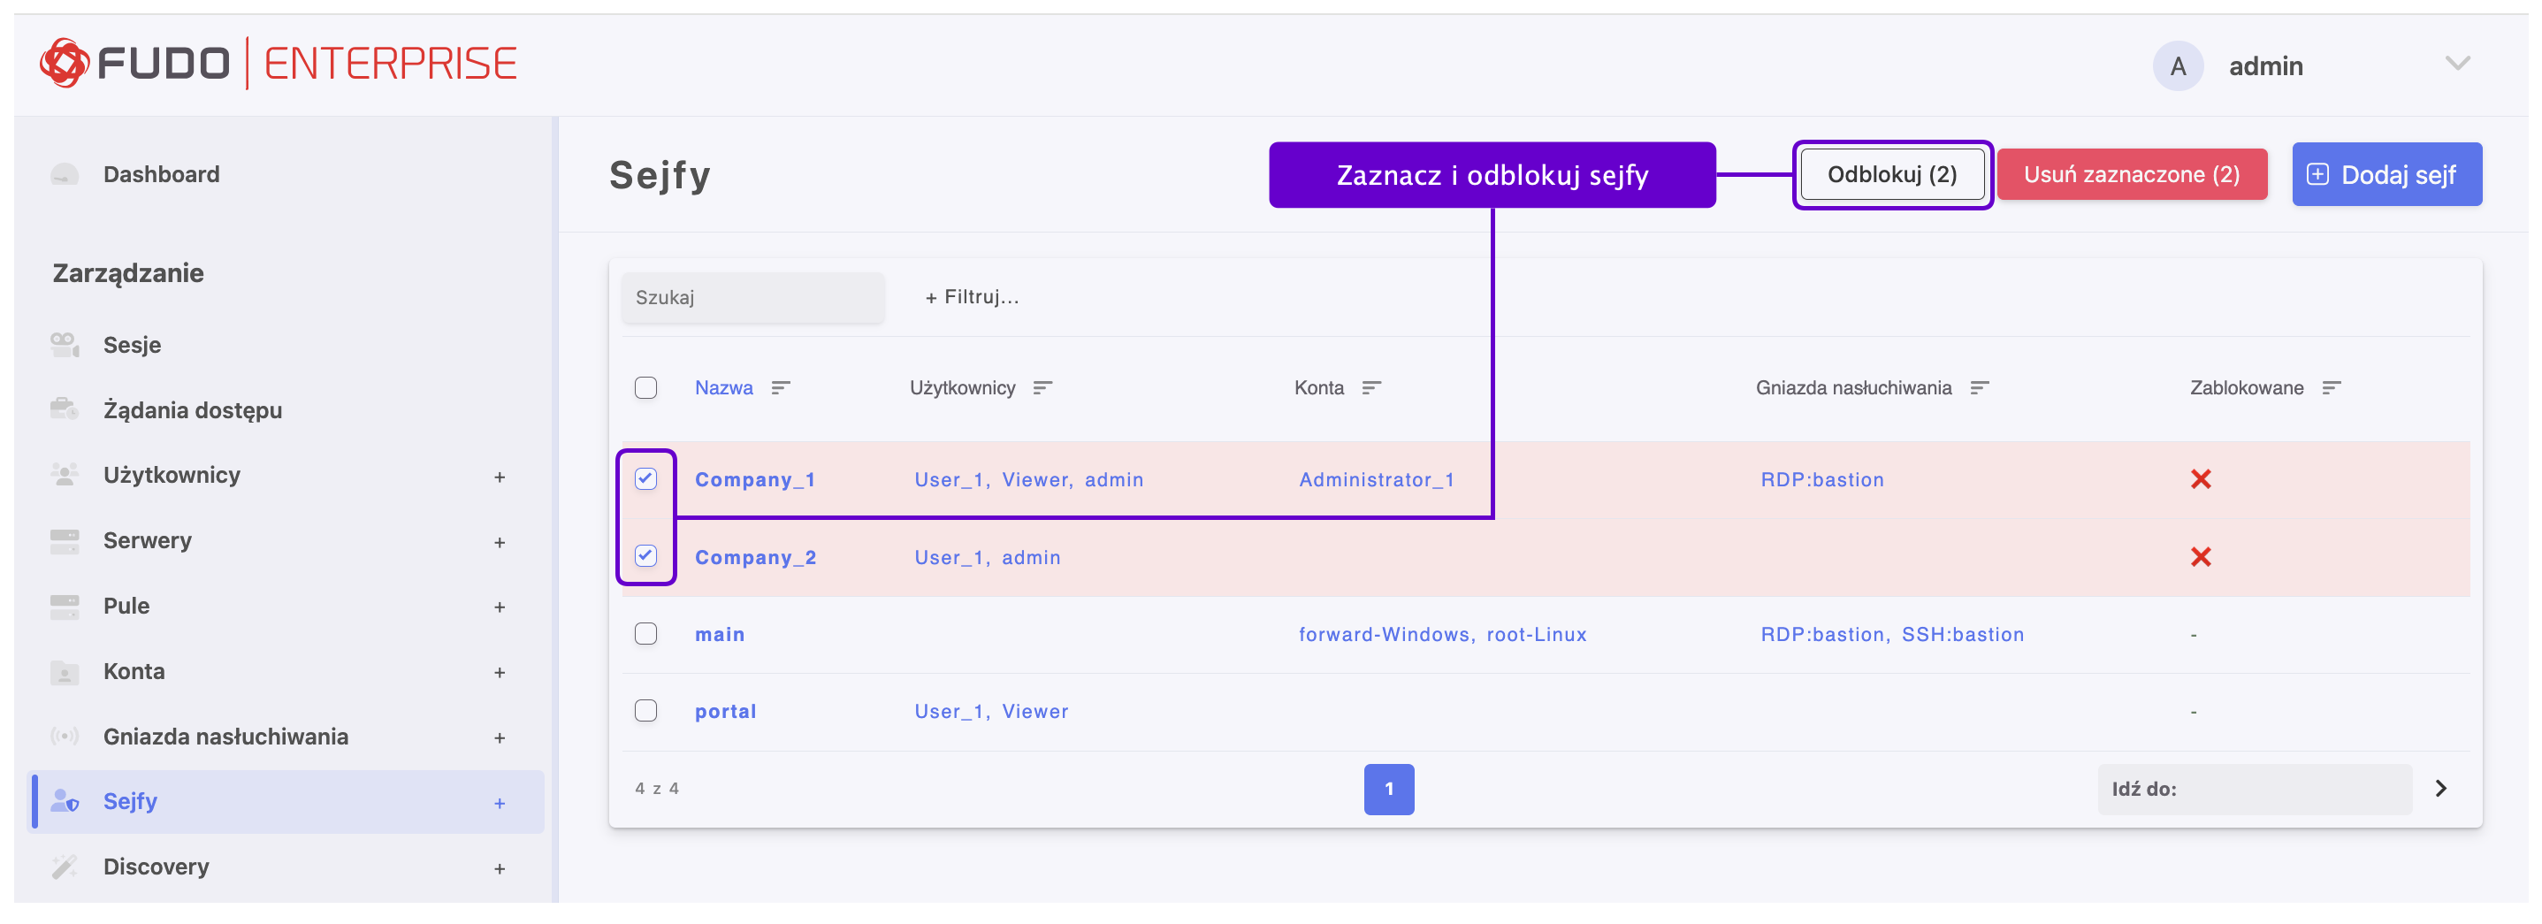The height and width of the screenshot is (924, 2542).
Task: Click the Discovery wand icon
Action: click(65, 866)
